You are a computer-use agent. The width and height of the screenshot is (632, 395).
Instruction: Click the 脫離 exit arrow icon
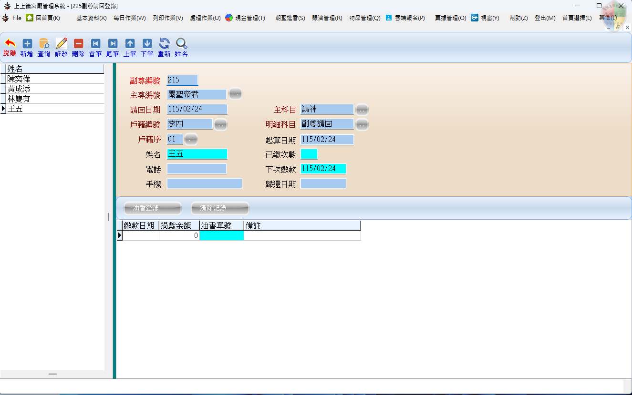(x=10, y=44)
